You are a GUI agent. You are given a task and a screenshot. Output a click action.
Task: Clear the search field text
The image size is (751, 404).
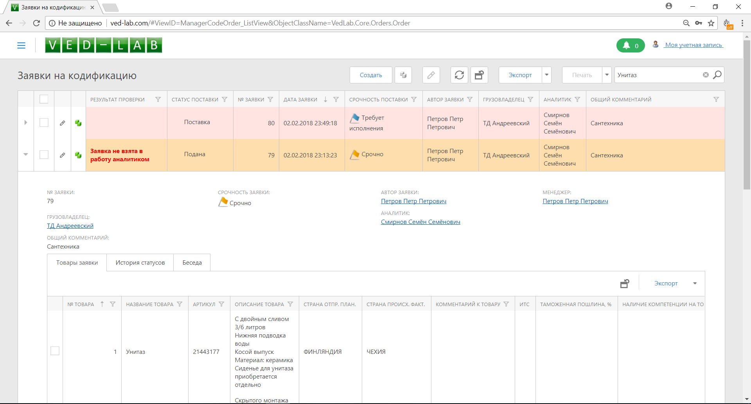coord(706,75)
